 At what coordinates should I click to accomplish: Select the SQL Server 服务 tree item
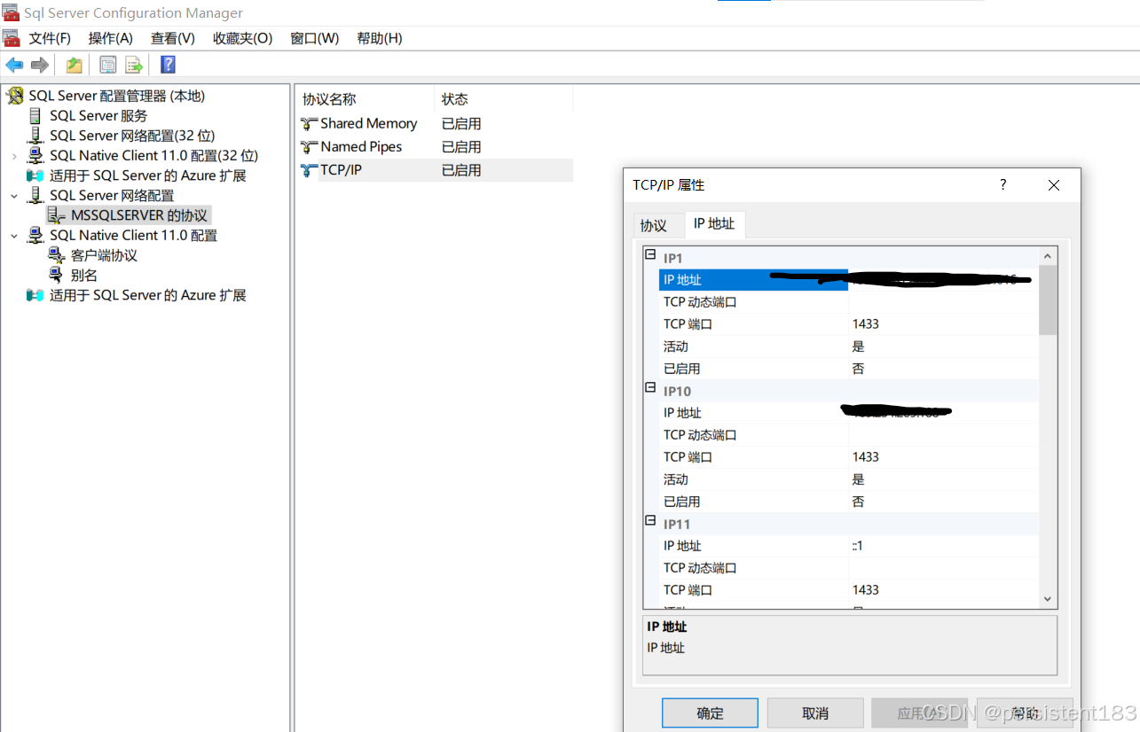(98, 115)
